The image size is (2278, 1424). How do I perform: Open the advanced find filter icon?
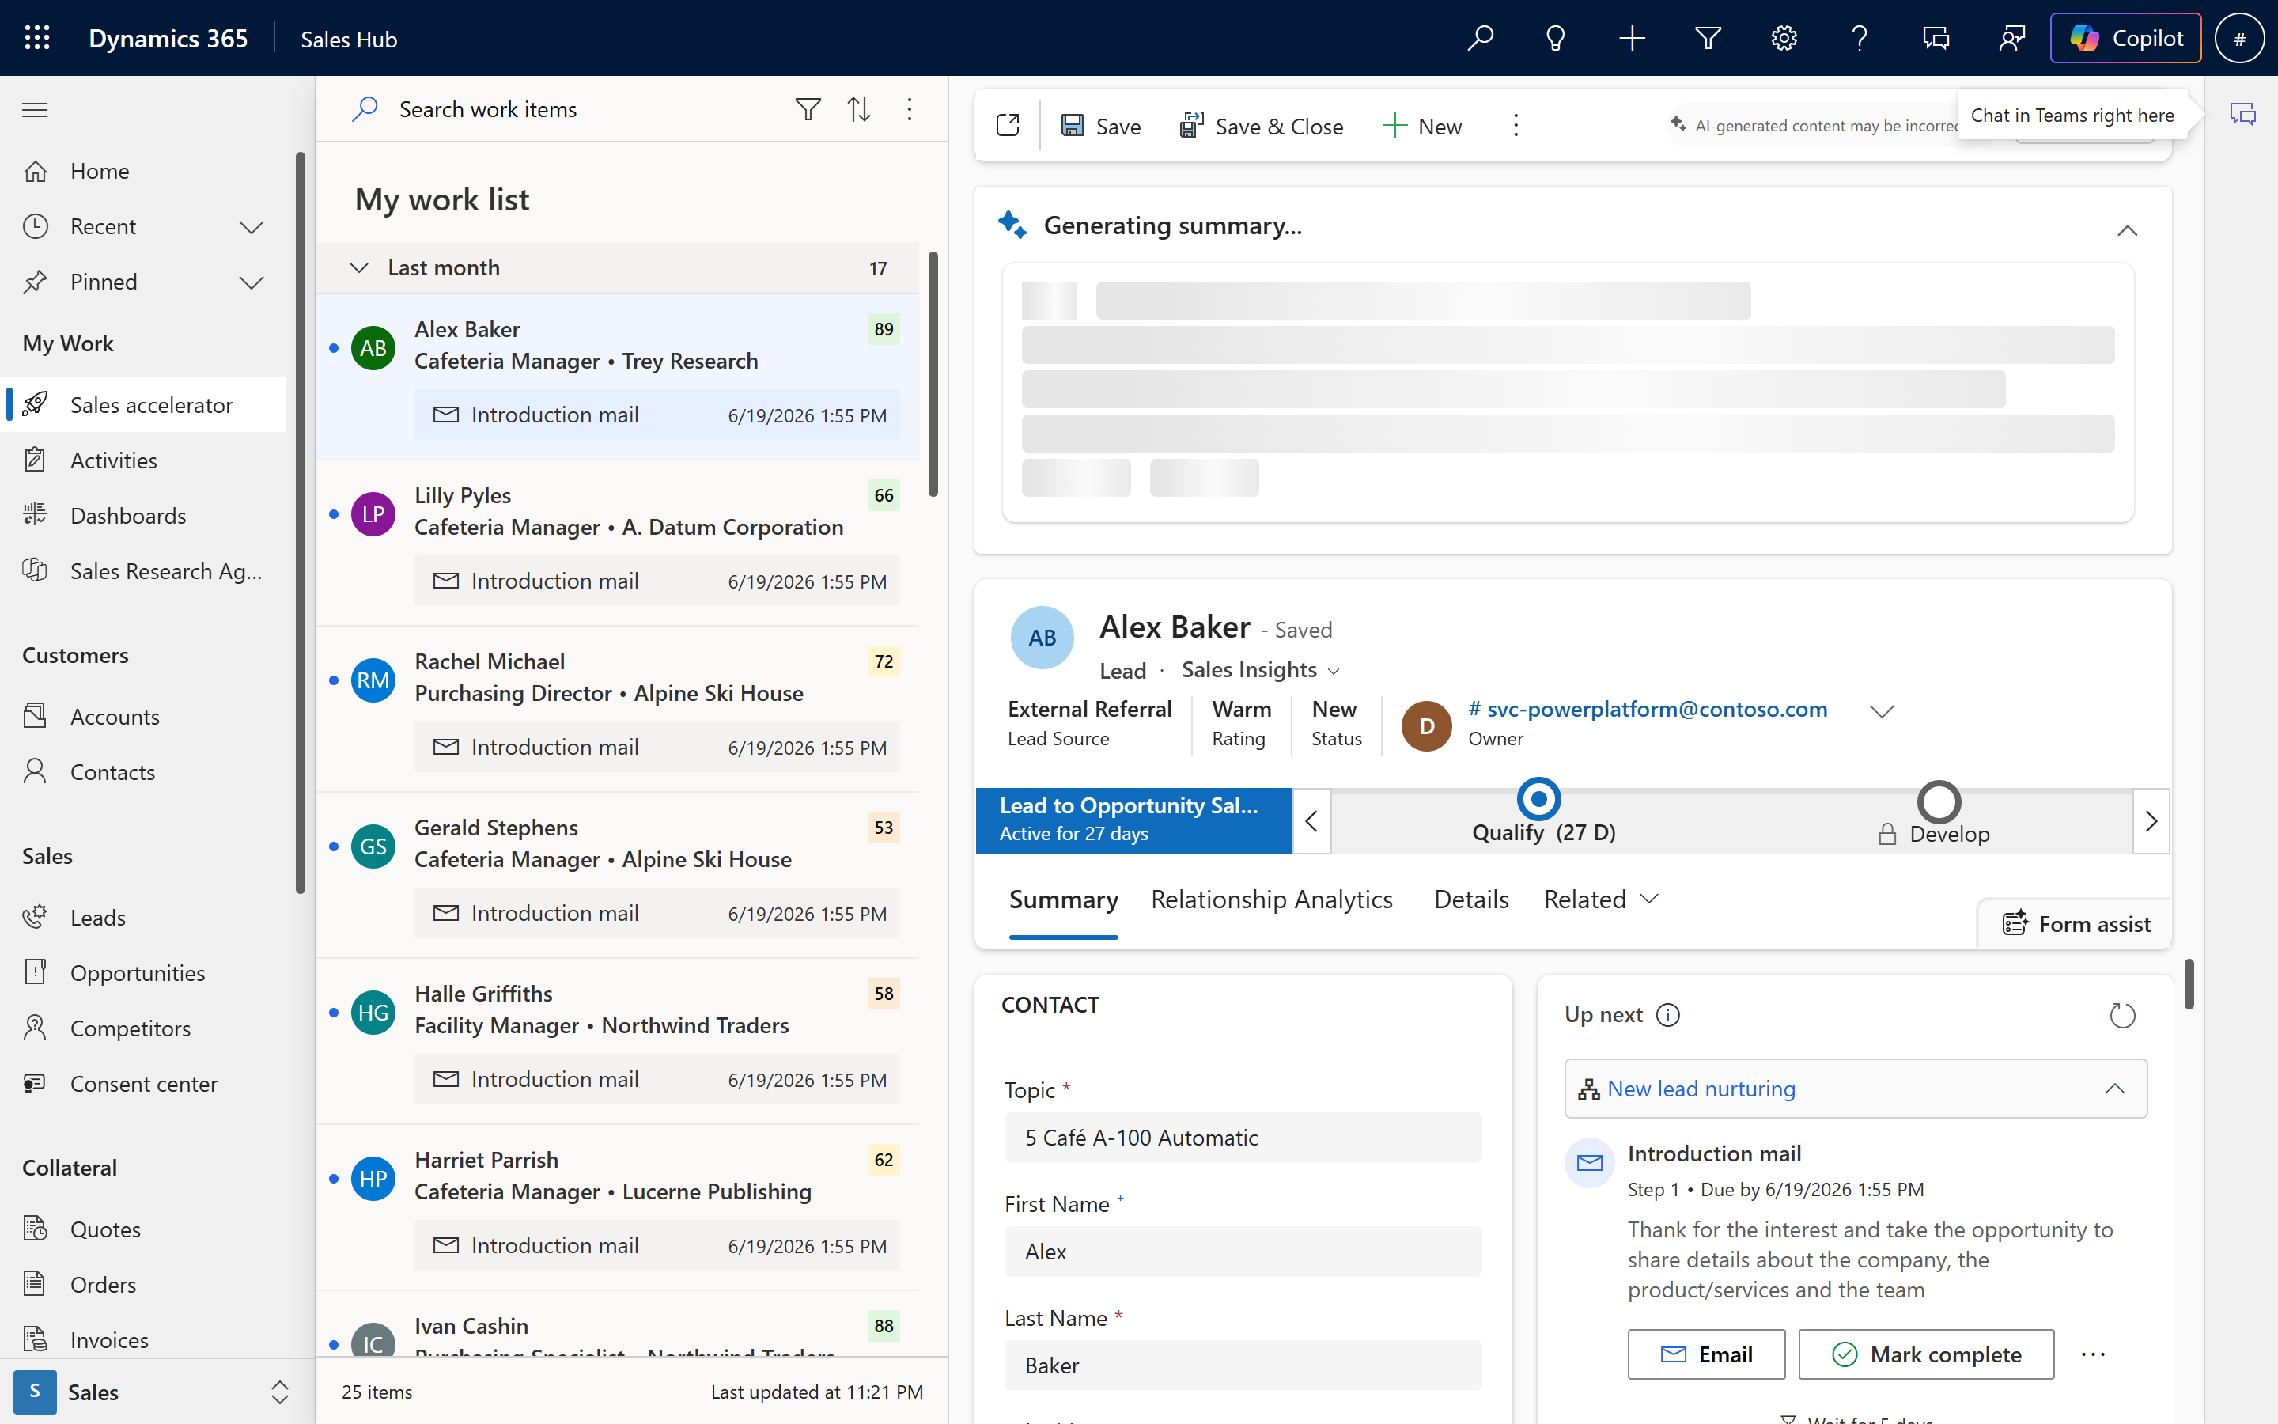pyautogui.click(x=1708, y=39)
